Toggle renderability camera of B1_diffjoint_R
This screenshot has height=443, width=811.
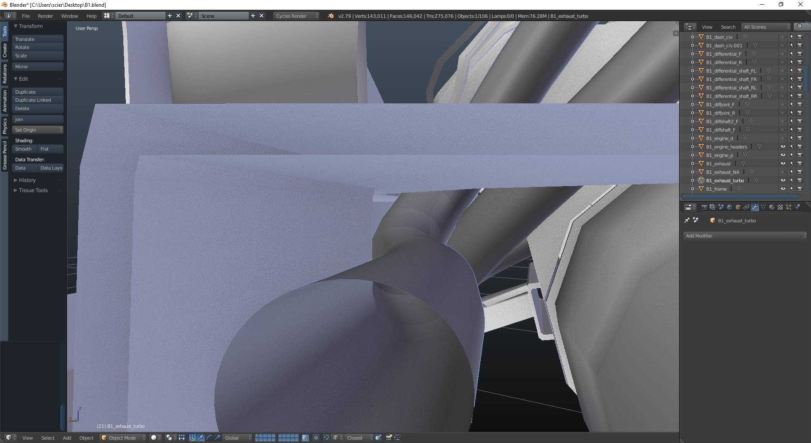click(x=800, y=113)
